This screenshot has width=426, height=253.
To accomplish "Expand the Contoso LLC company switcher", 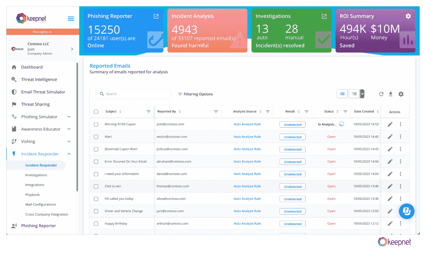I will [x=72, y=49].
